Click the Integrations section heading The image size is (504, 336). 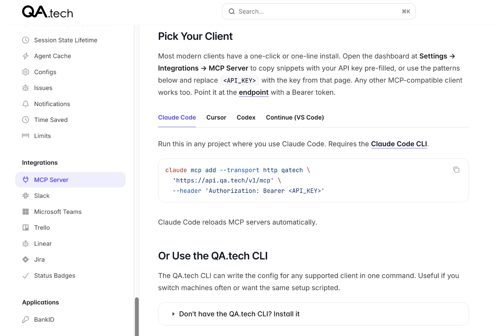(x=40, y=163)
